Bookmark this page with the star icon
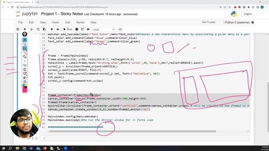Image resolution: width=269 pixels, height=151 pixels. click(229, 7)
